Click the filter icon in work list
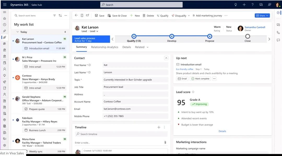Viewport: 282px width, 156px height. (55, 16)
